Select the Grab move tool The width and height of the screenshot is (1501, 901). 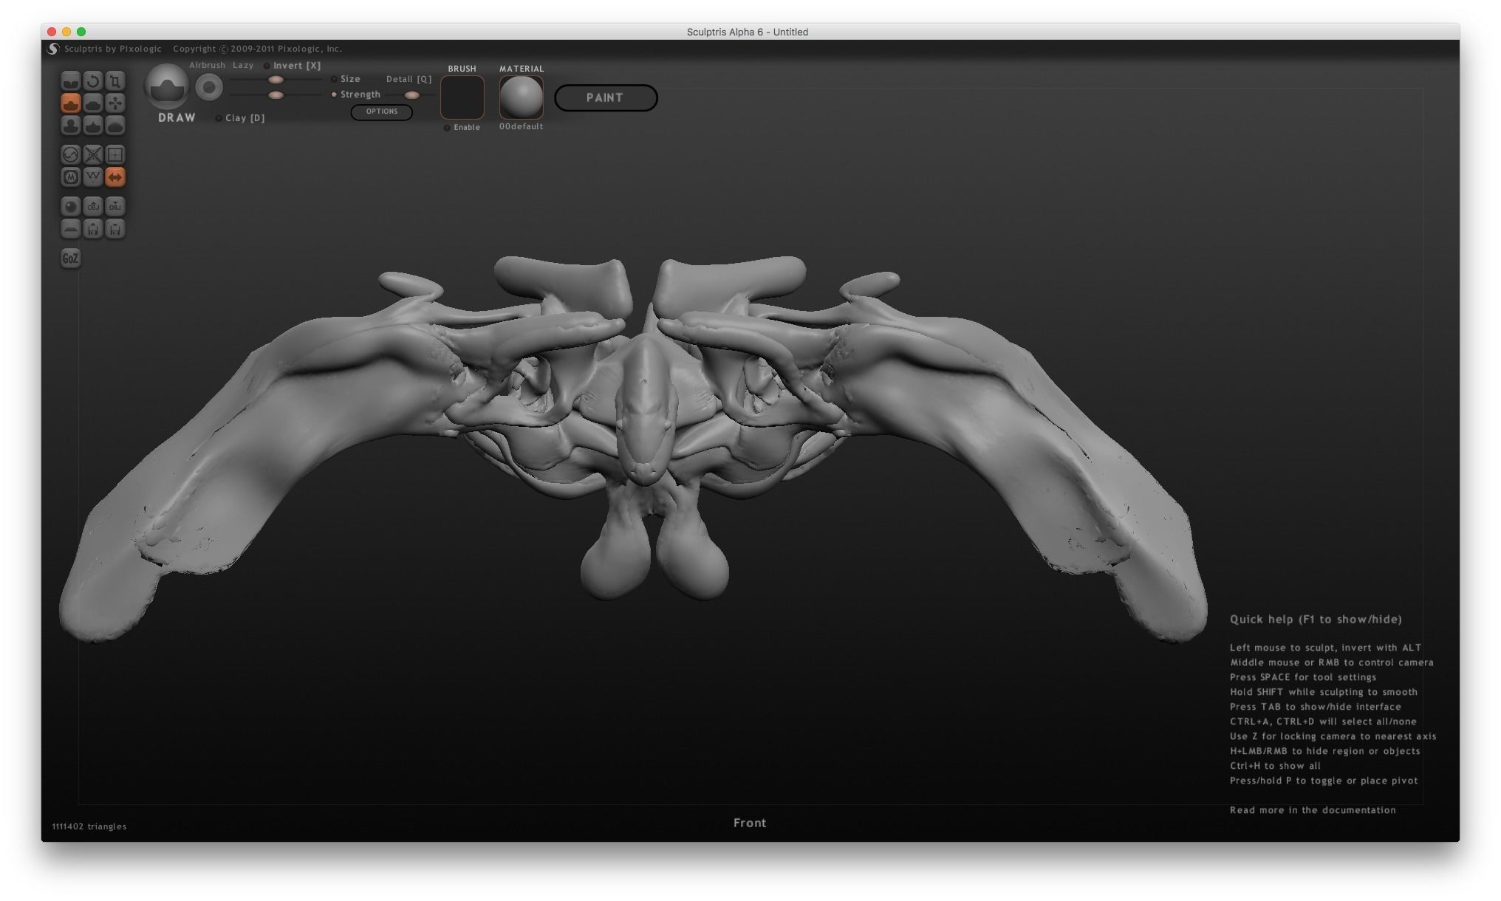pyautogui.click(x=114, y=103)
